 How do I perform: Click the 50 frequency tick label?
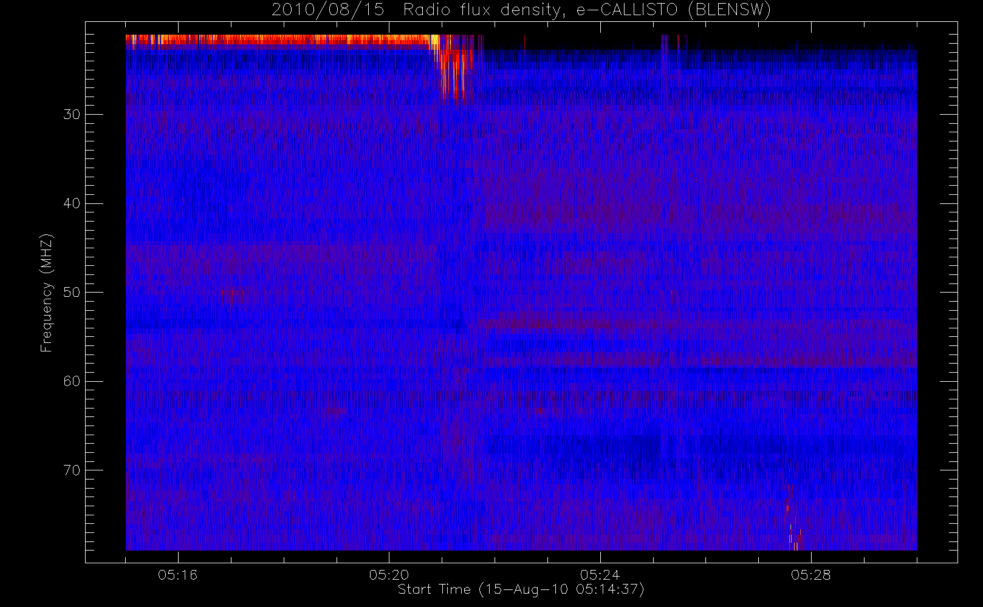coord(72,293)
